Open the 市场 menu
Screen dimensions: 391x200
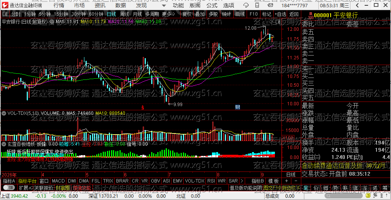click(x=79, y=5)
